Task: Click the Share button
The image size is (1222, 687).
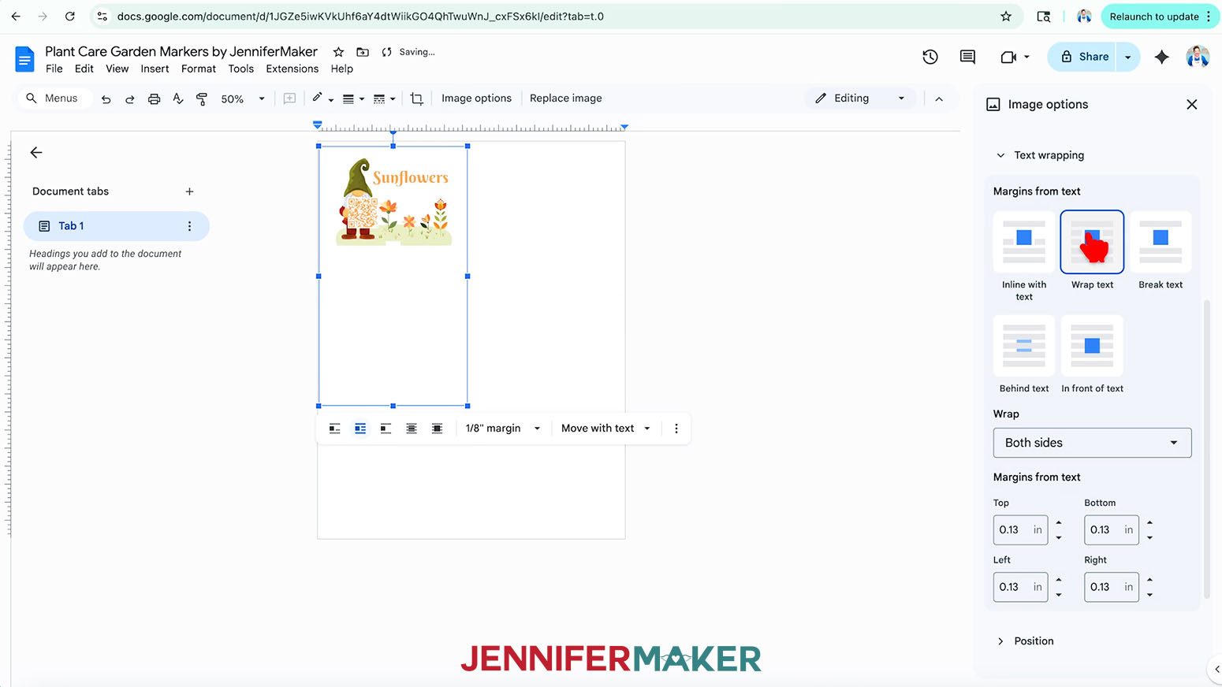Action: pyautogui.click(x=1082, y=57)
